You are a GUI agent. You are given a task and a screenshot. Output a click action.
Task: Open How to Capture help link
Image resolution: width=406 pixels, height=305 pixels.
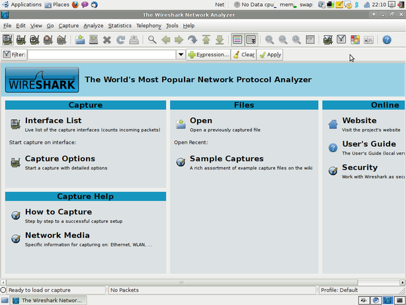[x=58, y=212]
